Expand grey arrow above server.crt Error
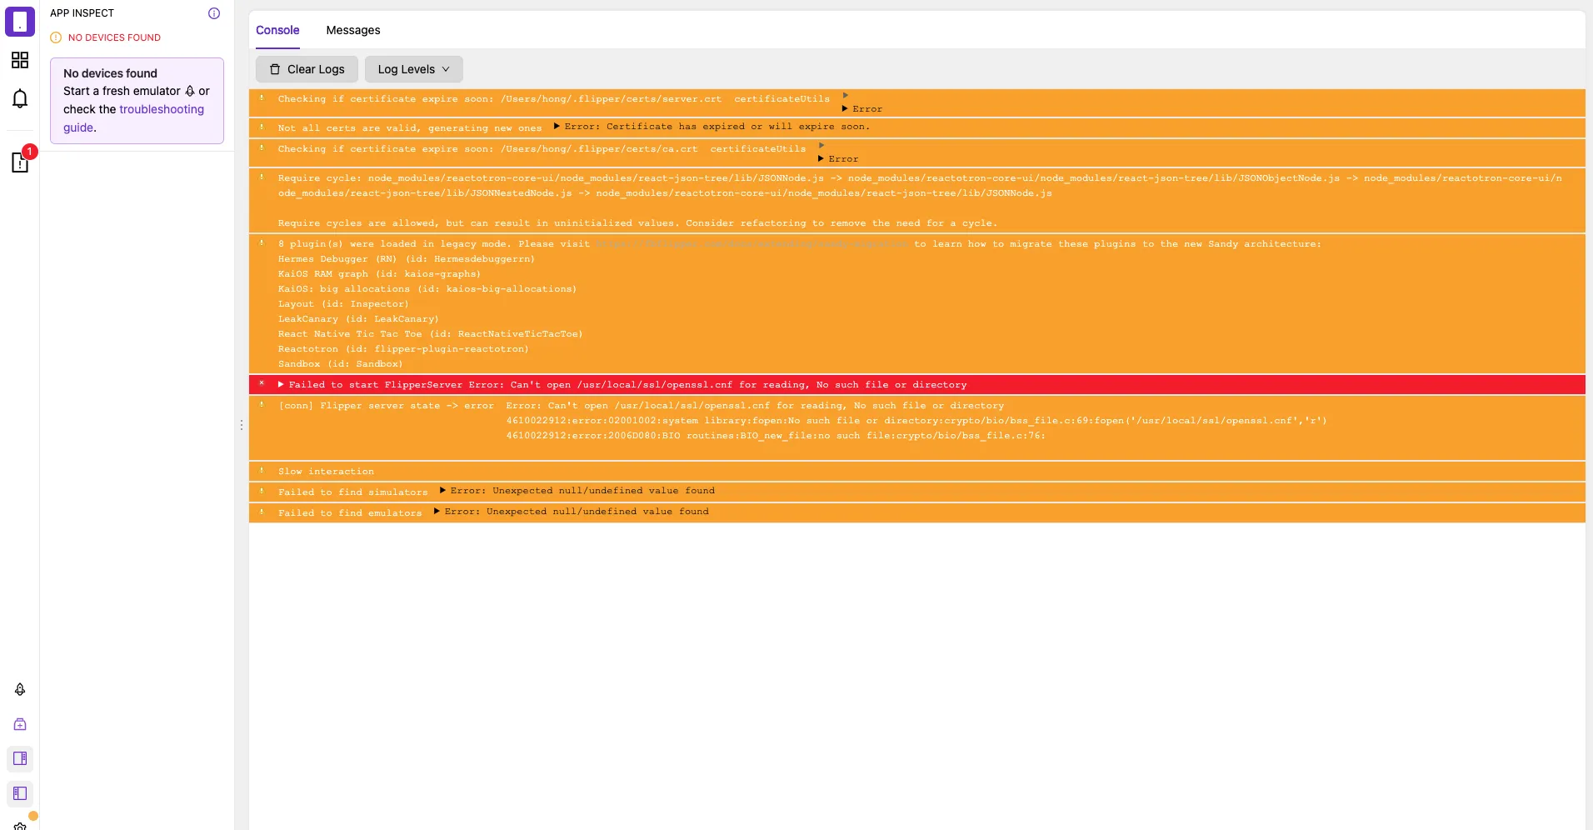Image resolution: width=1593 pixels, height=830 pixels. [845, 96]
